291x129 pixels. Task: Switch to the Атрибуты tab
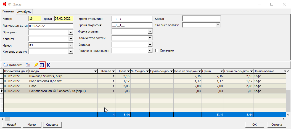point(24,12)
